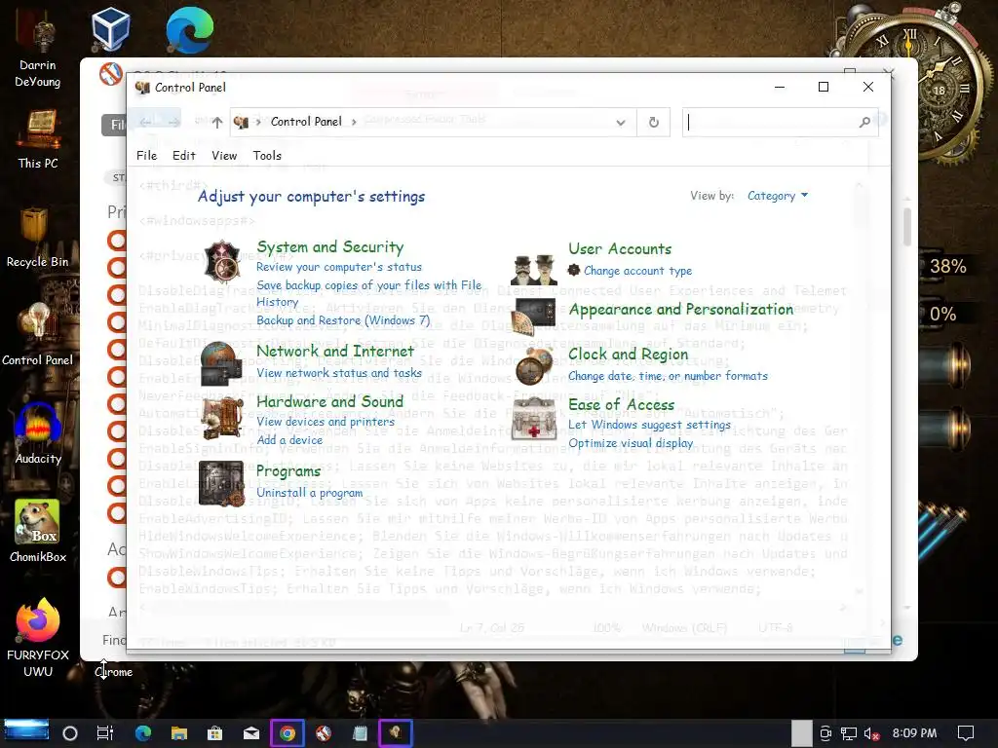Click Task View taskbar button
The height and width of the screenshot is (748, 998).
pos(105,733)
